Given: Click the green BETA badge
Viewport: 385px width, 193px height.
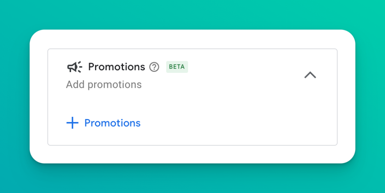Looking at the screenshot, I should coord(177,67).
